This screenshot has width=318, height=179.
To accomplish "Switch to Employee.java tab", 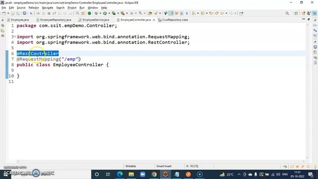I will click(18, 20).
